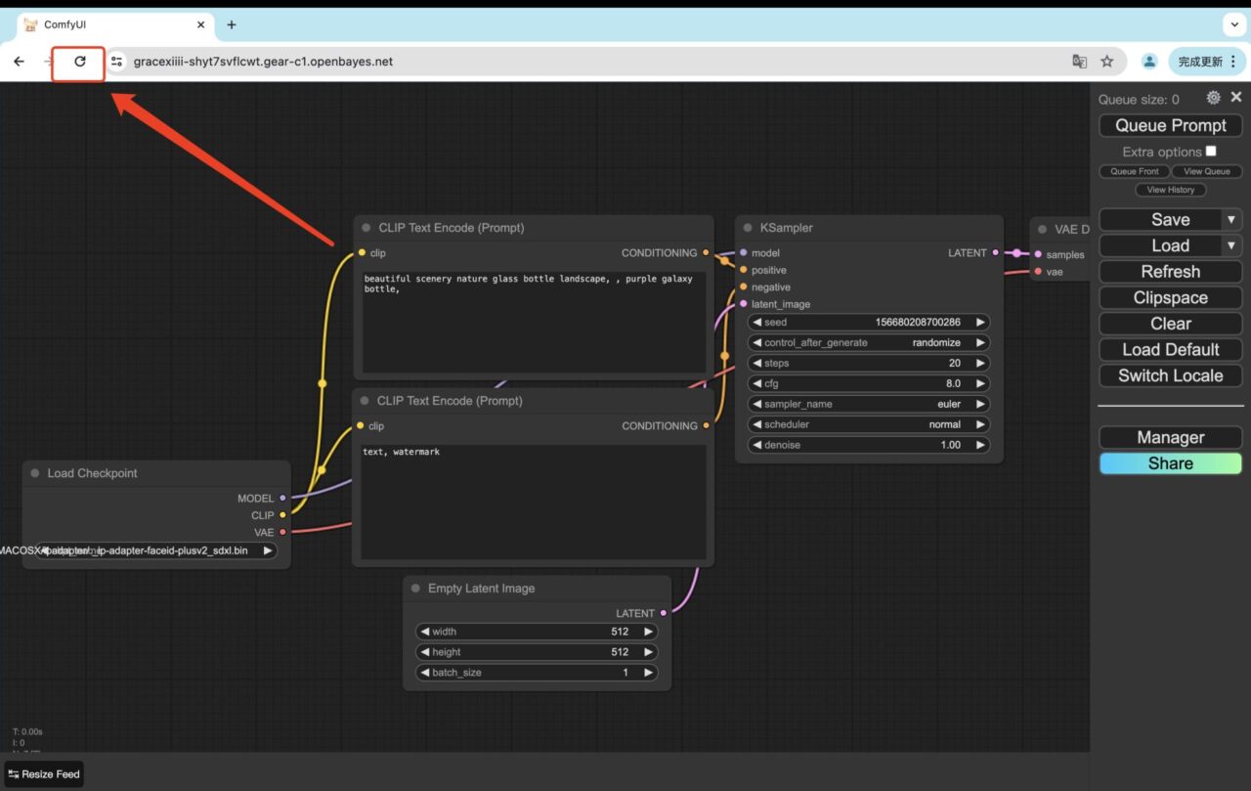Expand the Load button dropdown arrow
Screen dimensions: 1251x791
1231,245
